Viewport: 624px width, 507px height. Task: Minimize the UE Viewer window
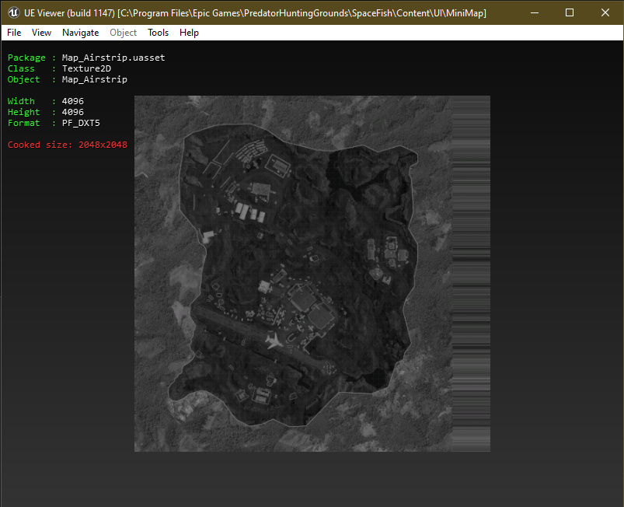535,12
